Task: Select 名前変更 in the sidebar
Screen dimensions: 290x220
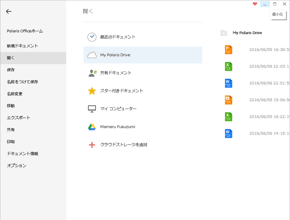Action: [33, 94]
